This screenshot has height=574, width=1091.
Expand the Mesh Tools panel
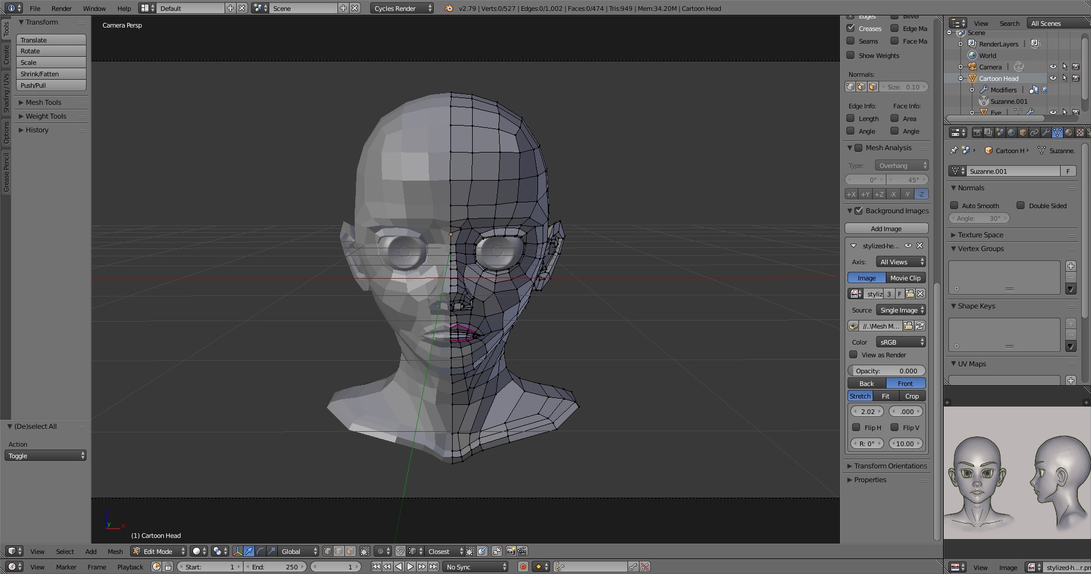click(x=43, y=102)
